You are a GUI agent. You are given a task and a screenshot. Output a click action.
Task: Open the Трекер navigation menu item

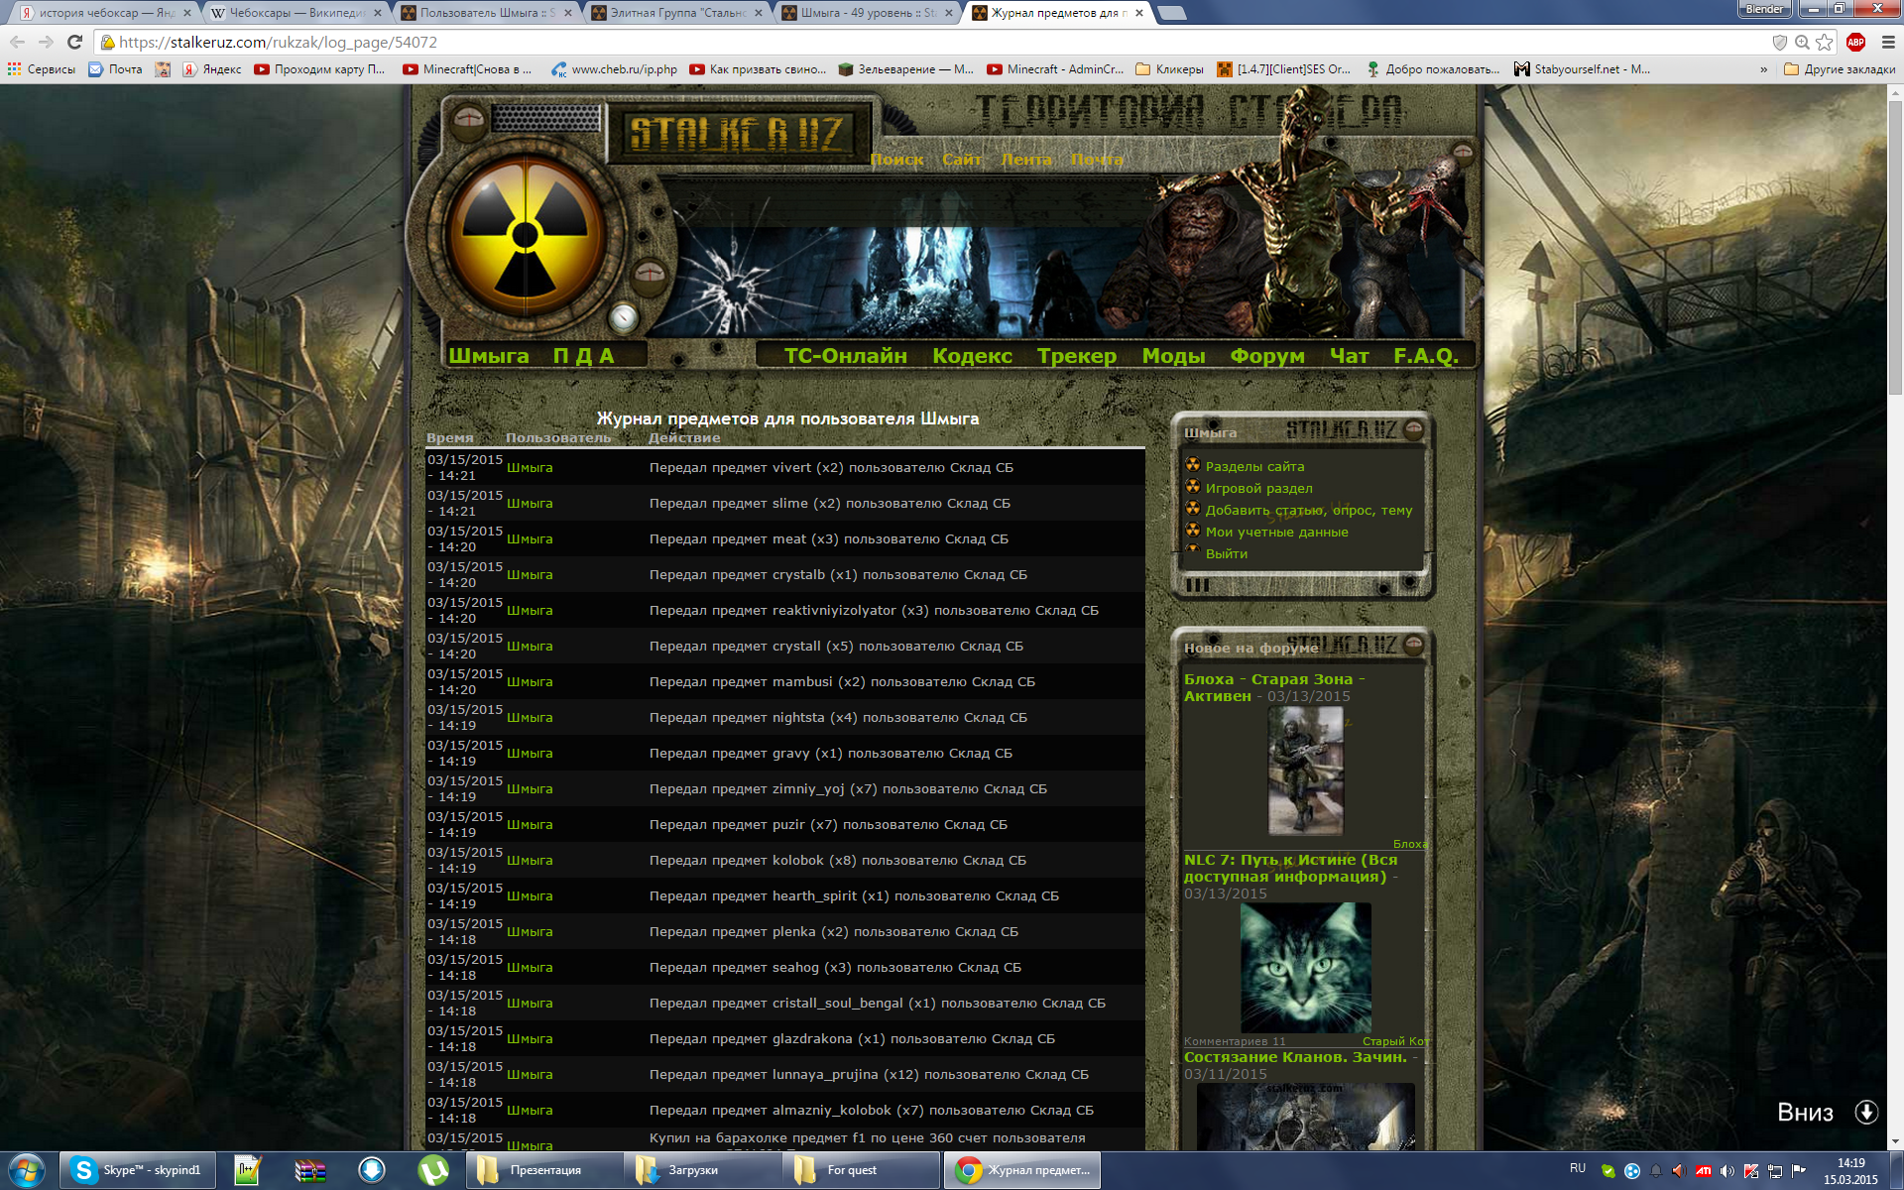[x=1076, y=356]
